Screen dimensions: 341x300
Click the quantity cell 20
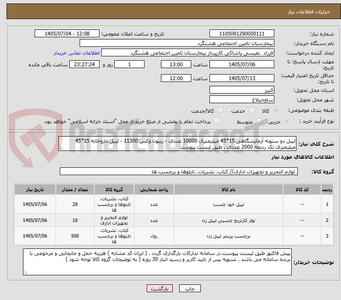coord(75,204)
